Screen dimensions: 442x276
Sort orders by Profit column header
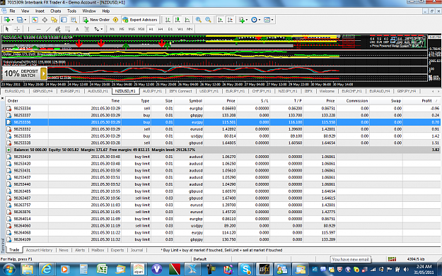pos(426,101)
